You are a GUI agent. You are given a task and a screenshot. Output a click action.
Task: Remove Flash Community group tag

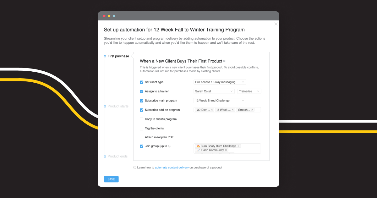tap(226, 150)
